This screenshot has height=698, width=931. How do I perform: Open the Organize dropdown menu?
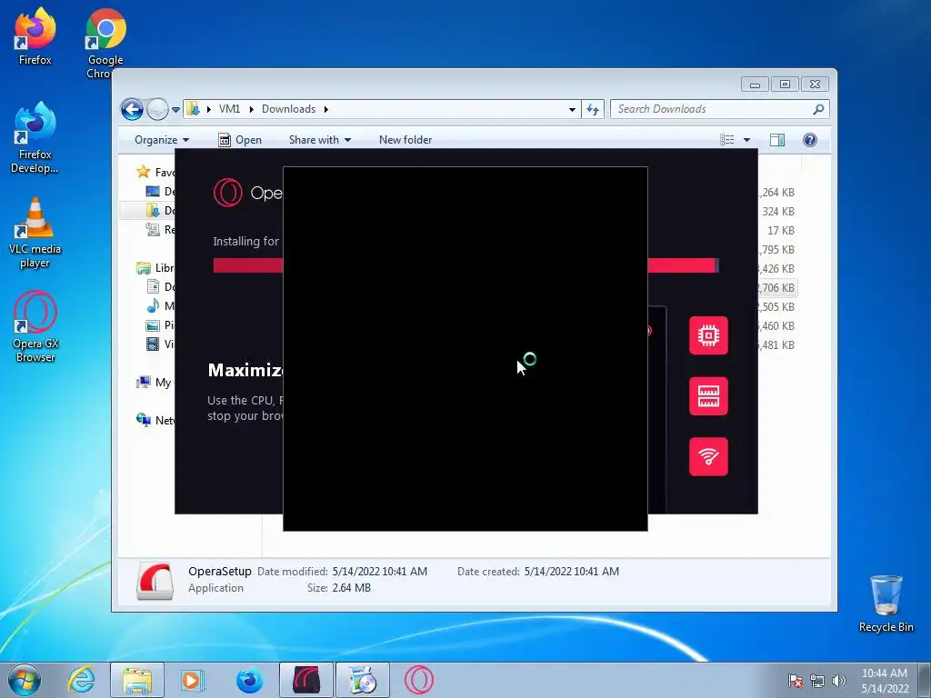pos(162,139)
